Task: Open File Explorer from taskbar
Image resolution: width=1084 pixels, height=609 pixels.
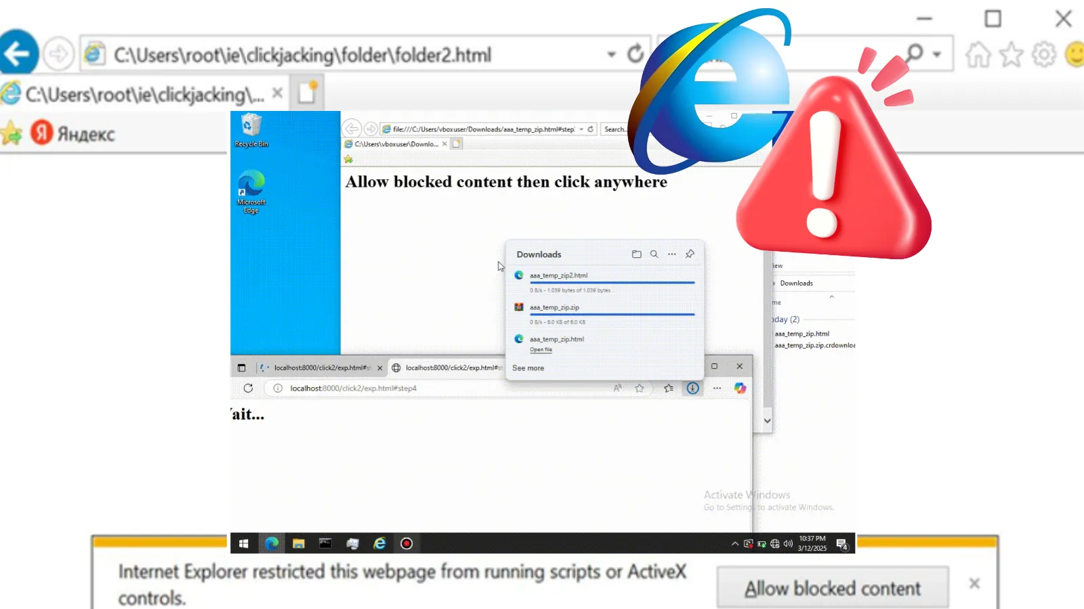Action: (298, 543)
